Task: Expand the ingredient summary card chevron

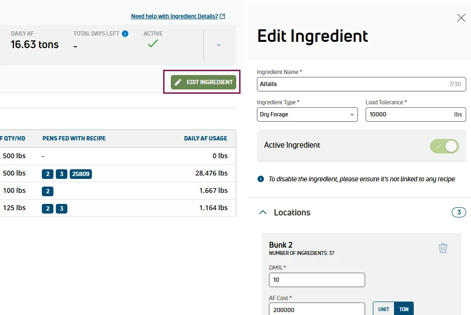Action: (219, 45)
